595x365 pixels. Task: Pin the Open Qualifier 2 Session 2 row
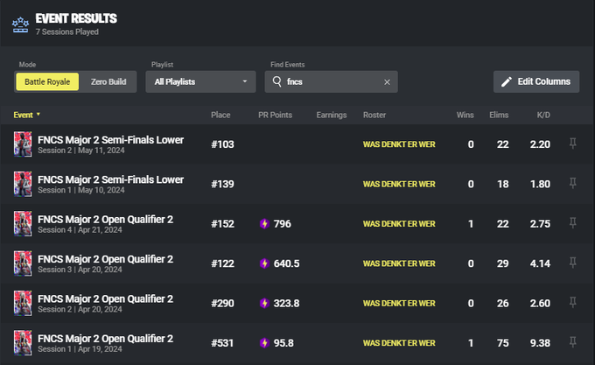(572, 302)
